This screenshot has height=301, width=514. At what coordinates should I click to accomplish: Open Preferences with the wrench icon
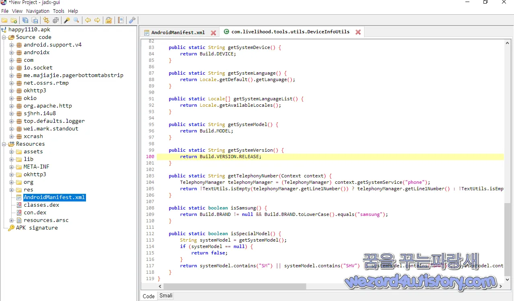coord(132,20)
